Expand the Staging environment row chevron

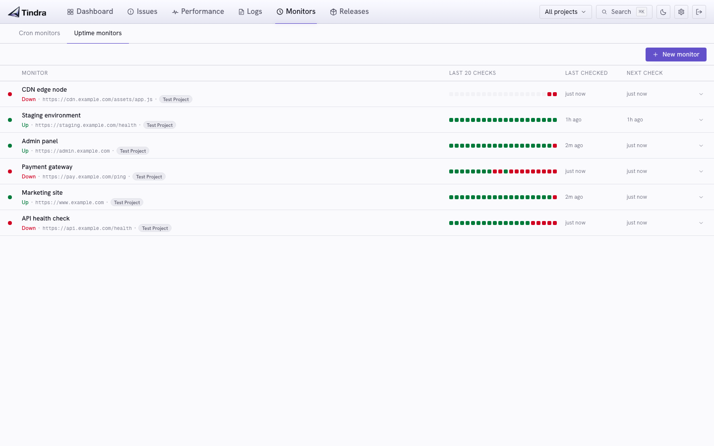tap(701, 120)
